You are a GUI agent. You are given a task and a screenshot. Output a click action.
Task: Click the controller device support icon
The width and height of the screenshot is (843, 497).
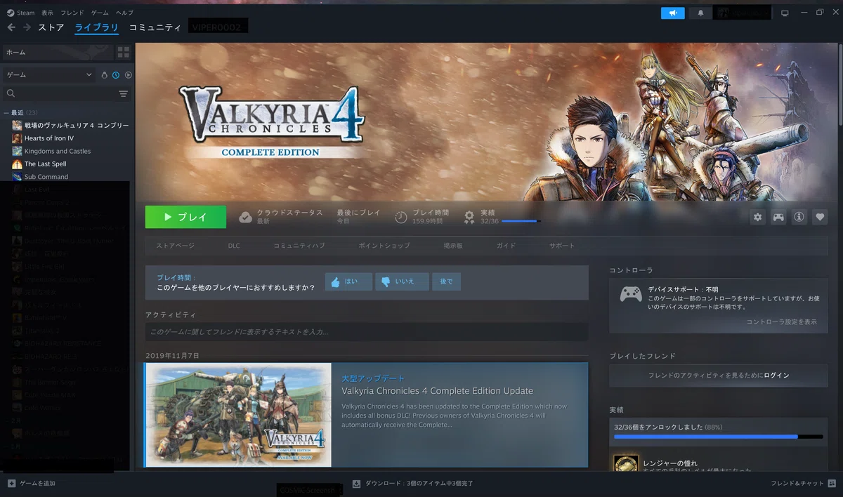[630, 294]
